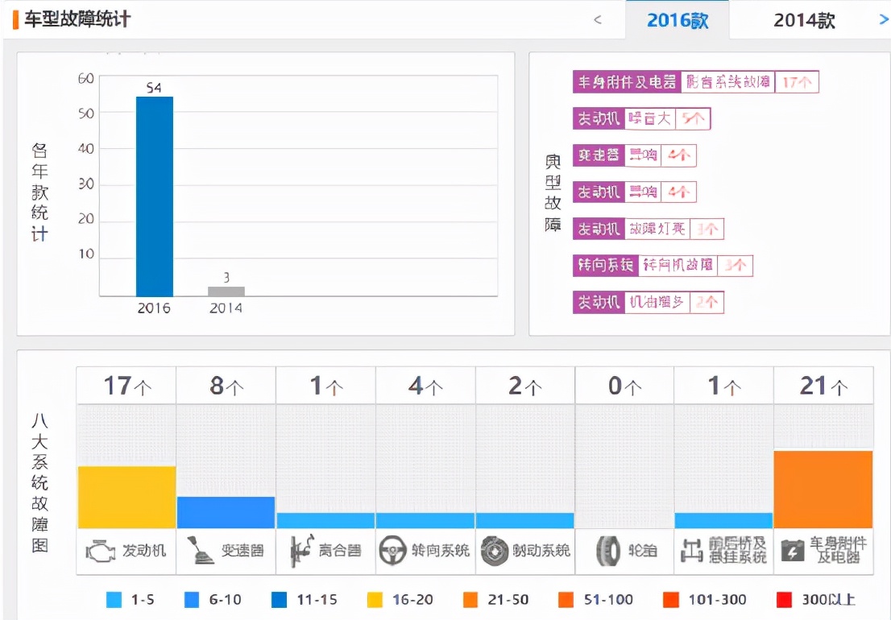
Task: Click the 典型故障 section label
Action: (x=553, y=193)
